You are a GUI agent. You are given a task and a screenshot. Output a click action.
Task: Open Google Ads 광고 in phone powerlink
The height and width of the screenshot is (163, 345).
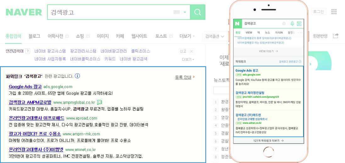247,70
